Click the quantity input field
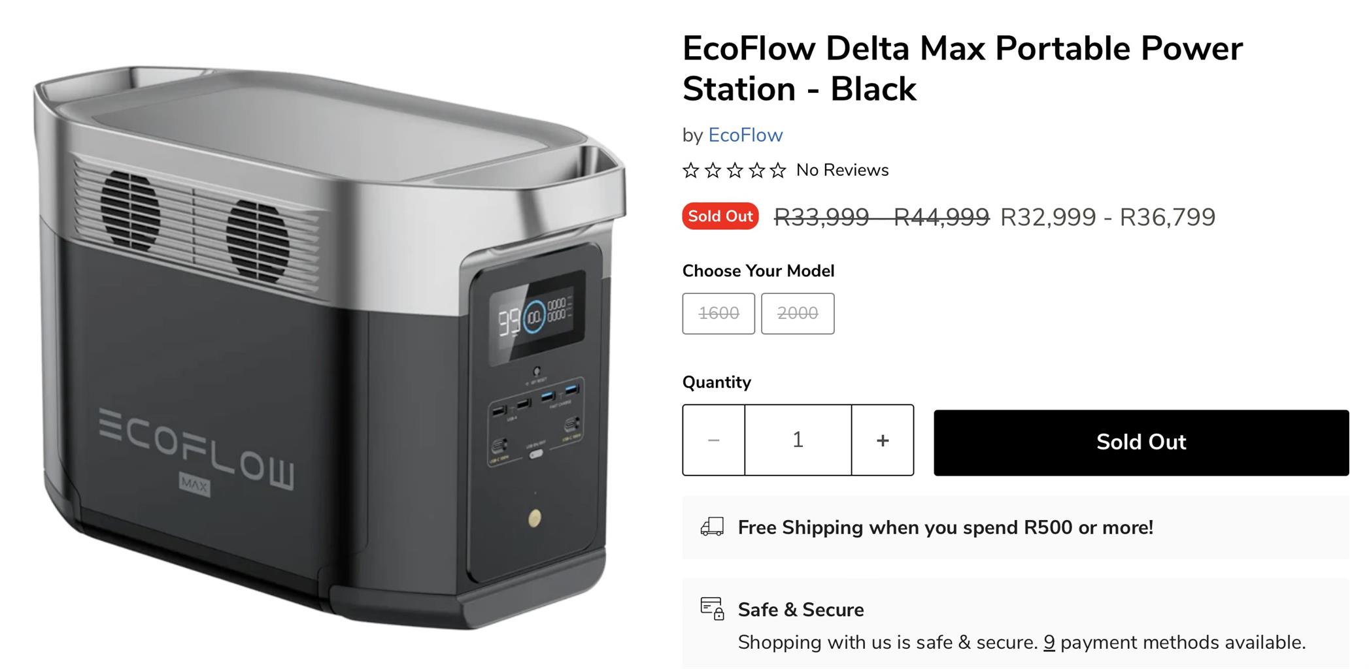The height and width of the screenshot is (669, 1369). point(798,440)
